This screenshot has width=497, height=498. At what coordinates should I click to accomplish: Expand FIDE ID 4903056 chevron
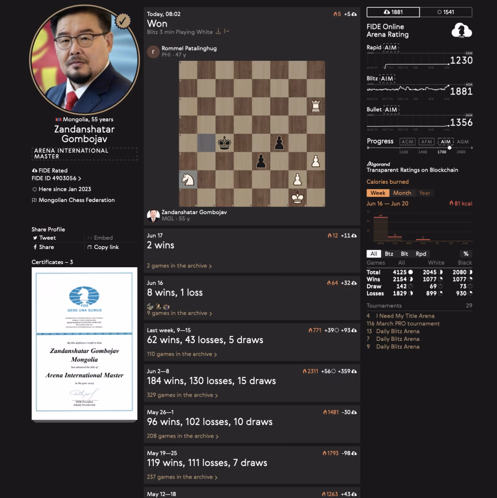(80, 179)
